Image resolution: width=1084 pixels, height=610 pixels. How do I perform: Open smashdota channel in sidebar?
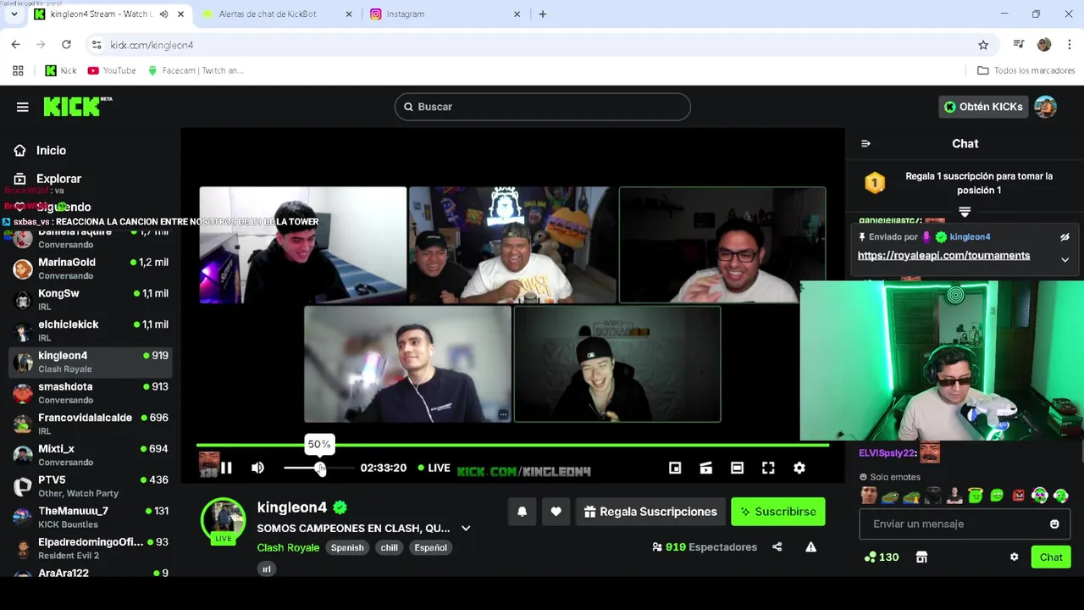[91, 393]
